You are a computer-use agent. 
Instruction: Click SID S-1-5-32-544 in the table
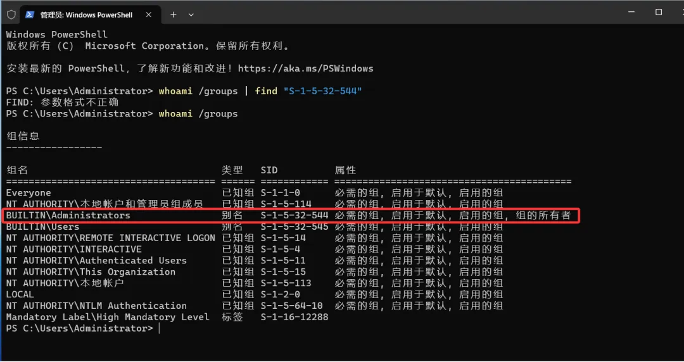point(294,215)
